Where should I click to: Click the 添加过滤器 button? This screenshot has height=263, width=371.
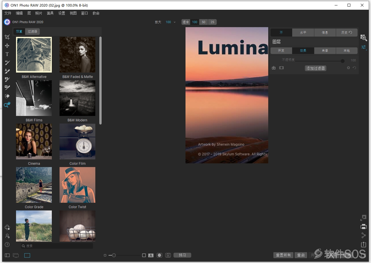pyautogui.click(x=315, y=68)
